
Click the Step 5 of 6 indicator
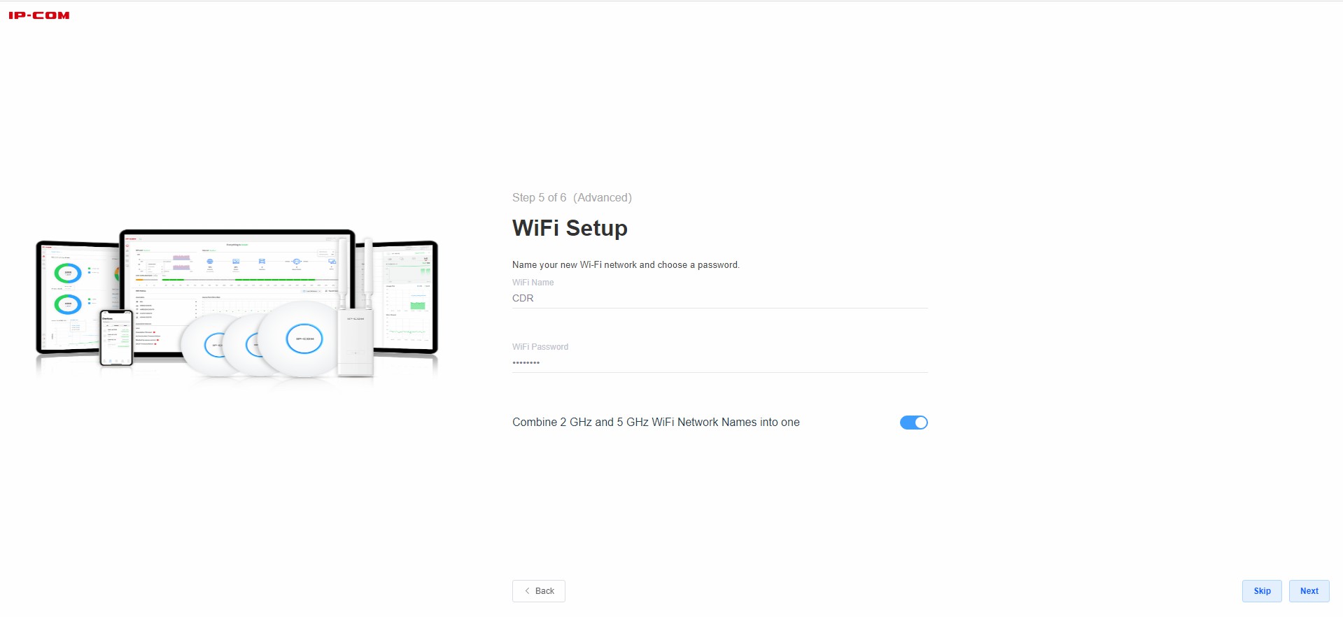(539, 198)
